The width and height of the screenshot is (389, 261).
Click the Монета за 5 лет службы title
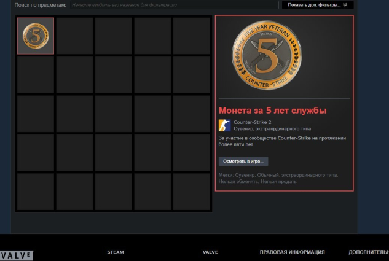tap(273, 111)
